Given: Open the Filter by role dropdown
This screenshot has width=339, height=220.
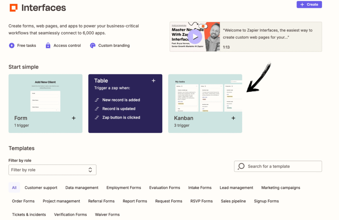Looking at the screenshot, I should point(52,170).
